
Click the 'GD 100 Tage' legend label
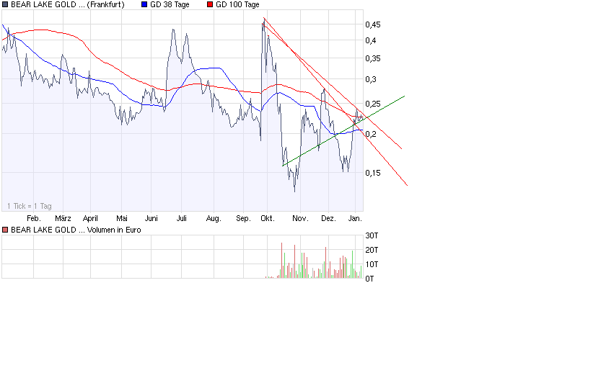click(x=237, y=4)
